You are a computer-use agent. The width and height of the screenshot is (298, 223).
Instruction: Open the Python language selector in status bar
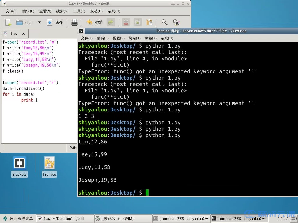point(73,148)
